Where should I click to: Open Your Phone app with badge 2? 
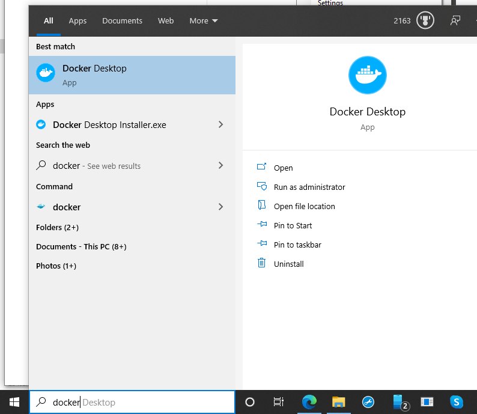pyautogui.click(x=400, y=402)
